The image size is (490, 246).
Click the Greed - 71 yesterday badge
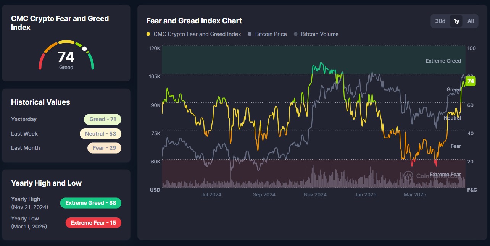click(103, 119)
